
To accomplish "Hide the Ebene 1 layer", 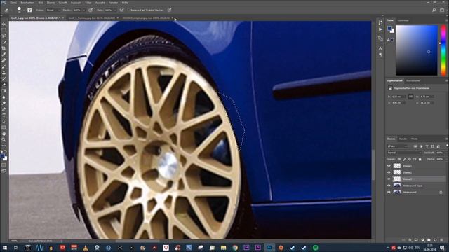I will (x=389, y=166).
